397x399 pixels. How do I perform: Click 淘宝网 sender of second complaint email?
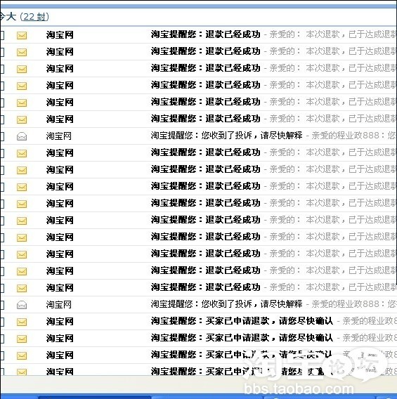point(59,305)
